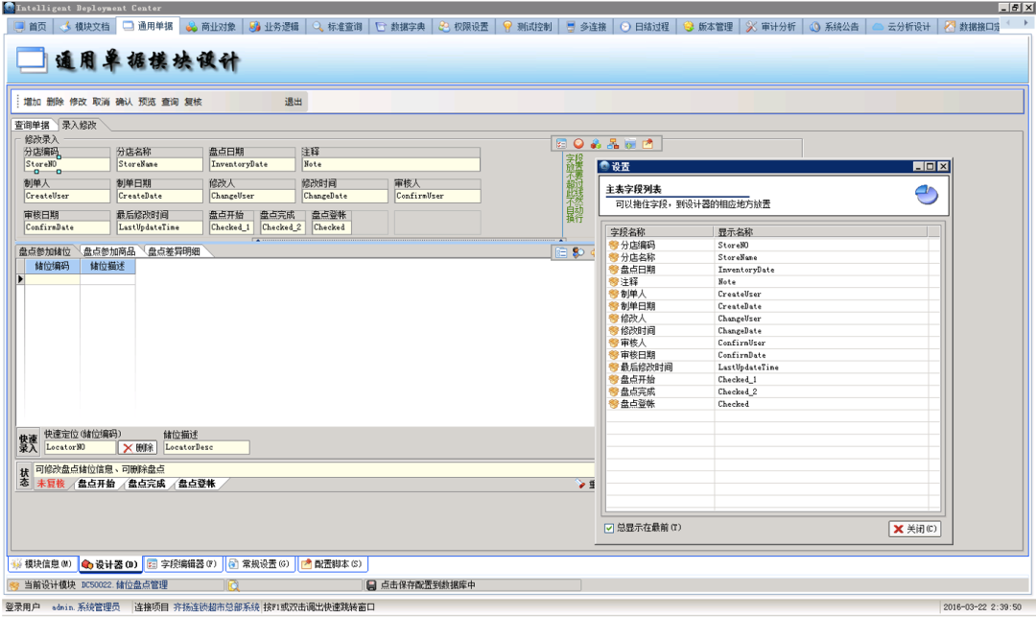
Task: Select the 盘点参加商品 detail tab
Action: coord(109,251)
